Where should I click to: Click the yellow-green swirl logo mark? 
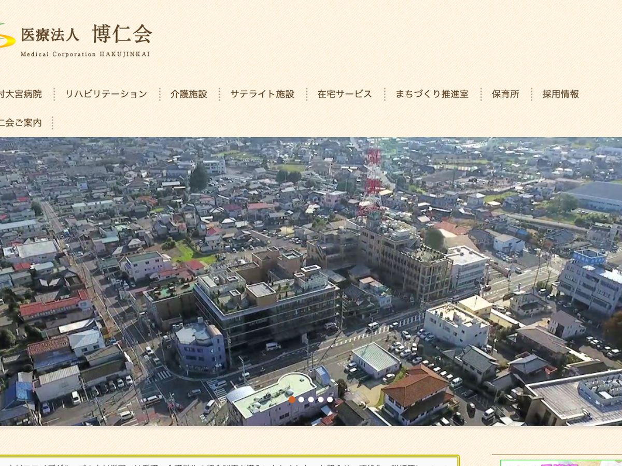[7, 36]
